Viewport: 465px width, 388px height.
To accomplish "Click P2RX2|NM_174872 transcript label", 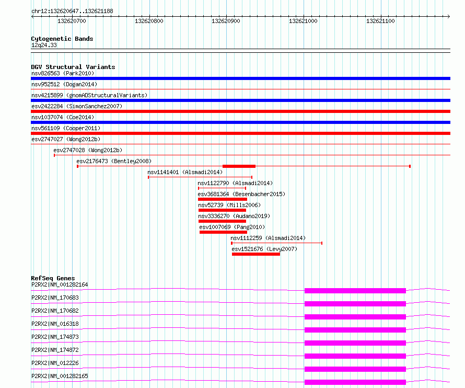I will coord(55,350).
